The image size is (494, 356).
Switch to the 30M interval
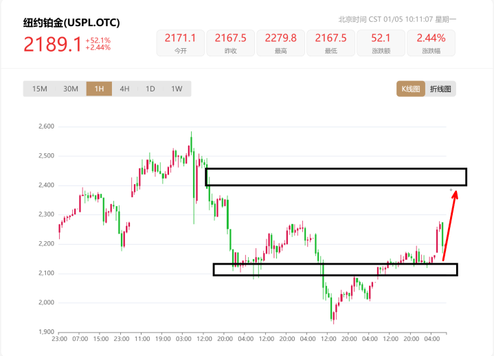(x=71, y=89)
